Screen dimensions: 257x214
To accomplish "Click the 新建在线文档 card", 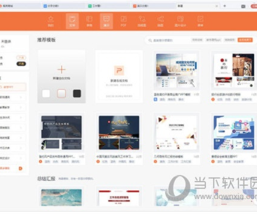I will 119,77.
